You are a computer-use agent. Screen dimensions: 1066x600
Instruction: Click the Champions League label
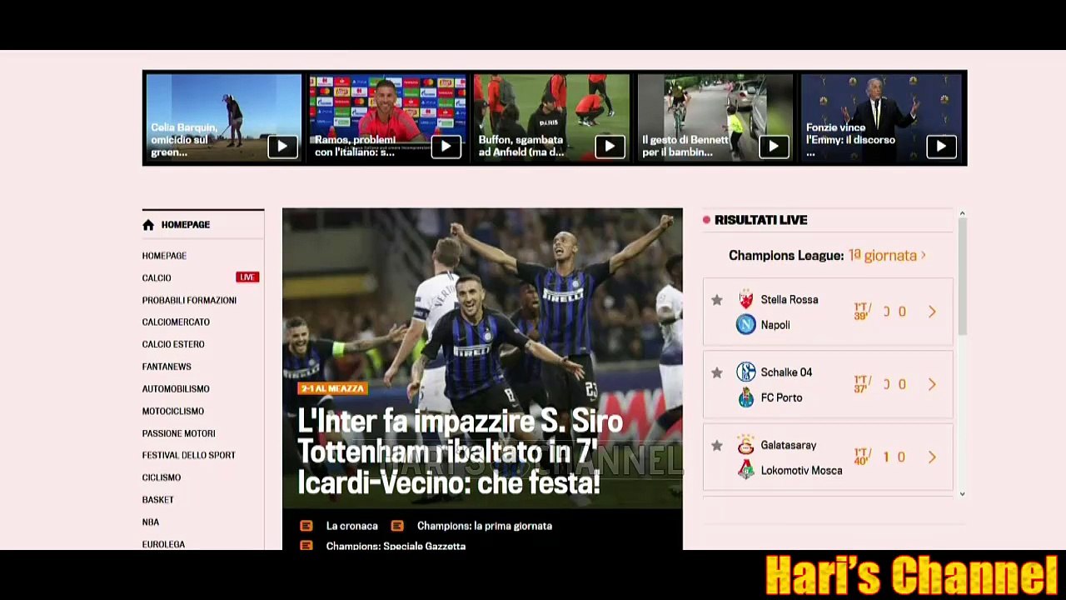point(786,256)
